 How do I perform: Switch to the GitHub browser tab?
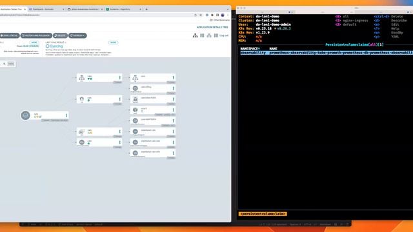click(85, 9)
